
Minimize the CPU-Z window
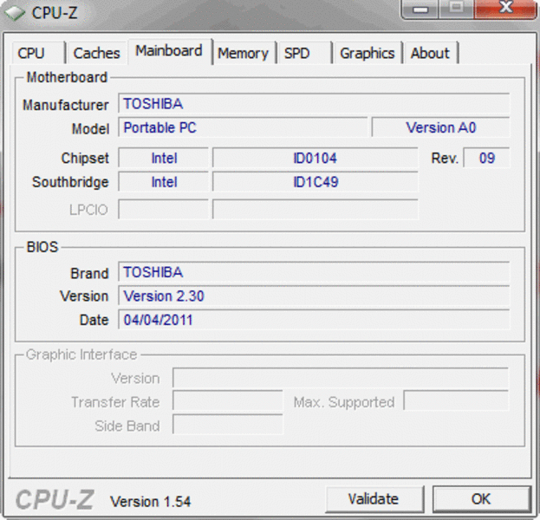[x=420, y=9]
